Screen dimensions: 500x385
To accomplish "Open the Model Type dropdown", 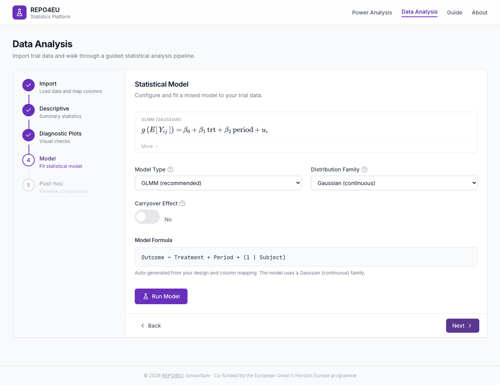I will pyautogui.click(x=218, y=183).
